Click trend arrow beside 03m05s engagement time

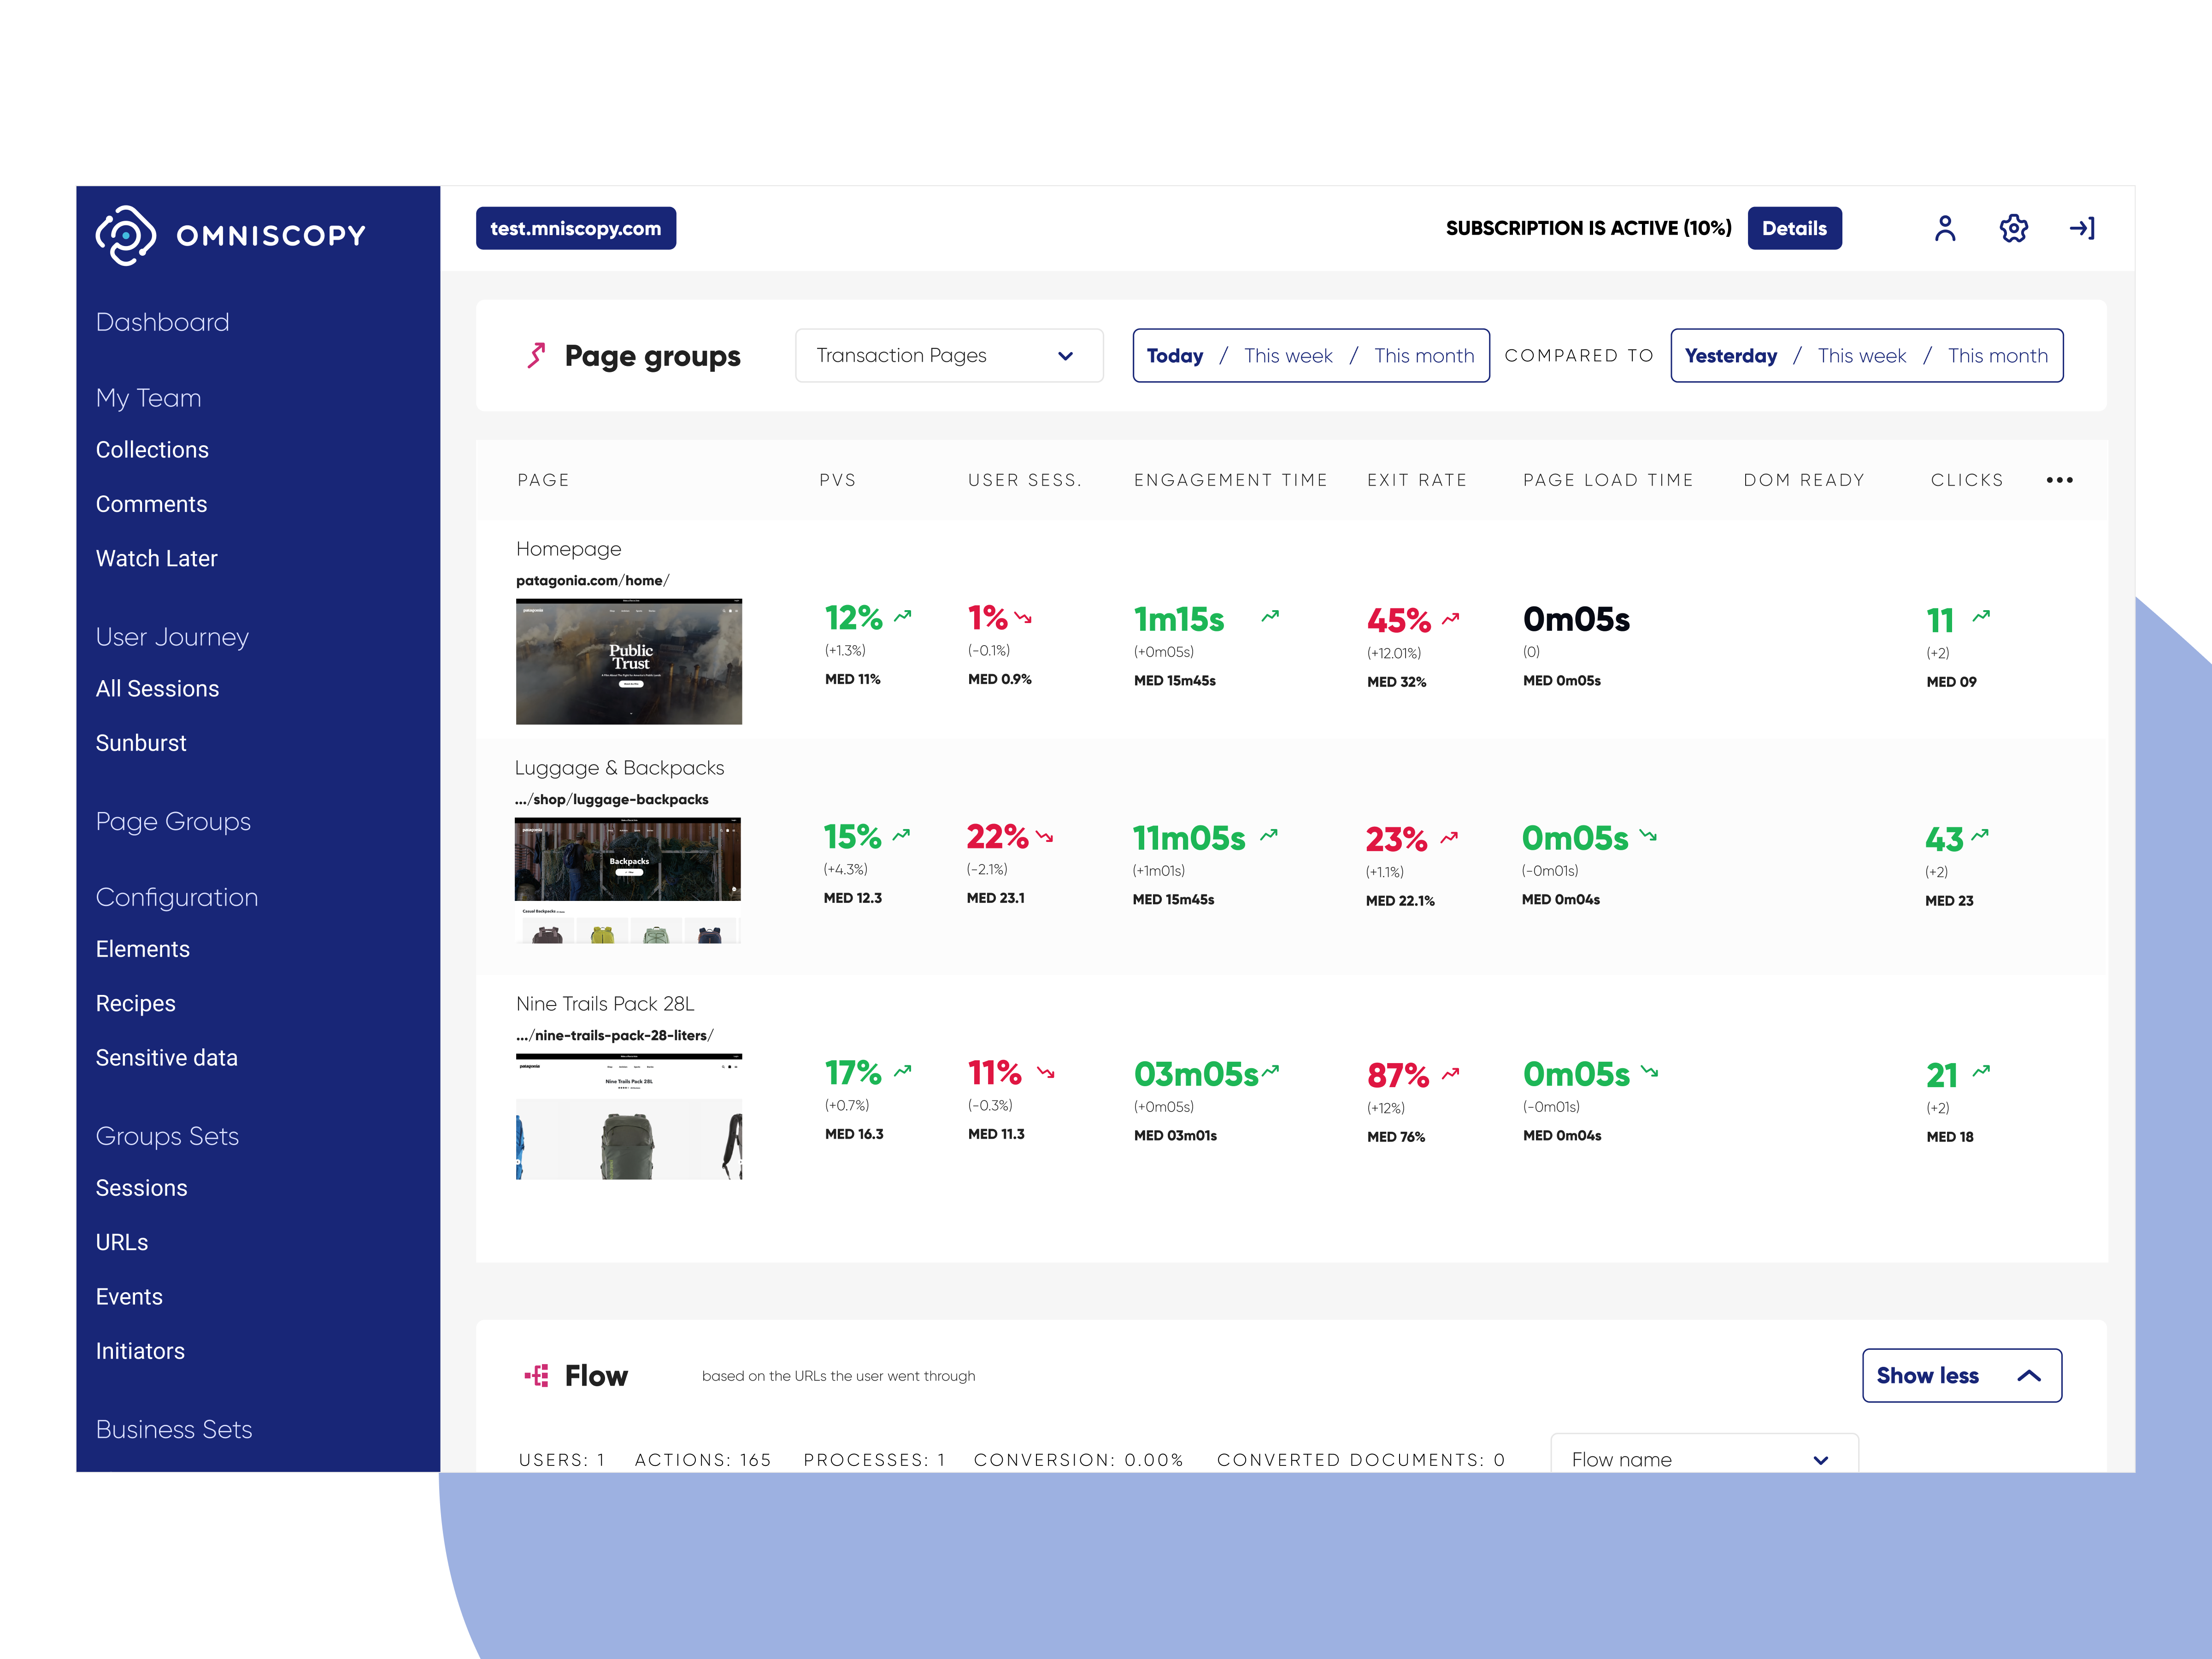click(1270, 1070)
